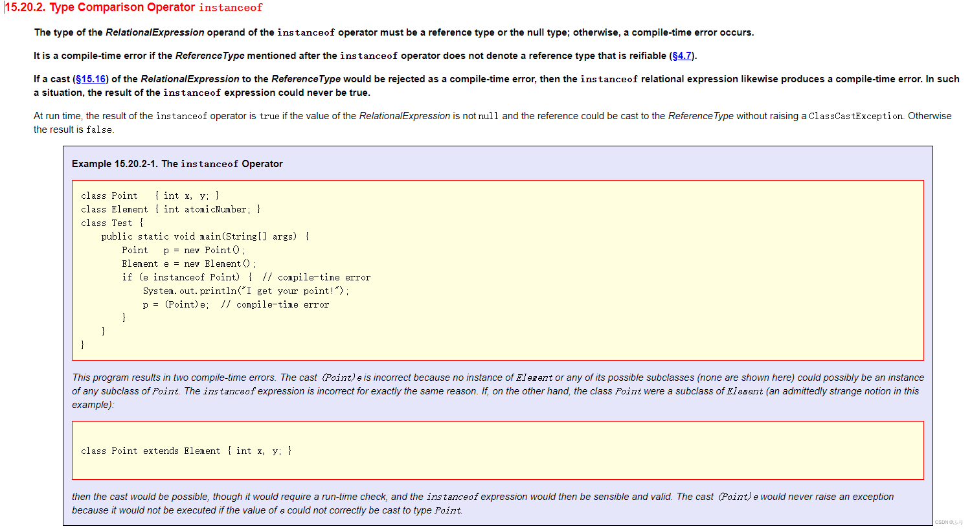
Task: Click the 'if (e instanceof Point) {' line
Action: tap(246, 277)
